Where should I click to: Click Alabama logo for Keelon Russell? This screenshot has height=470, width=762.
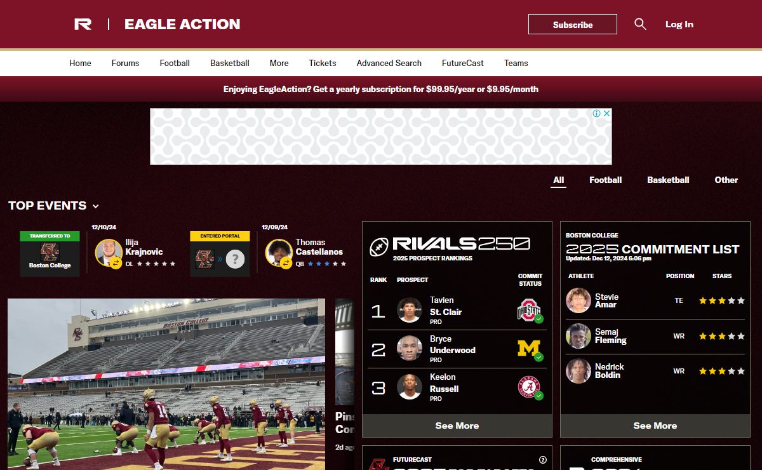tap(529, 387)
